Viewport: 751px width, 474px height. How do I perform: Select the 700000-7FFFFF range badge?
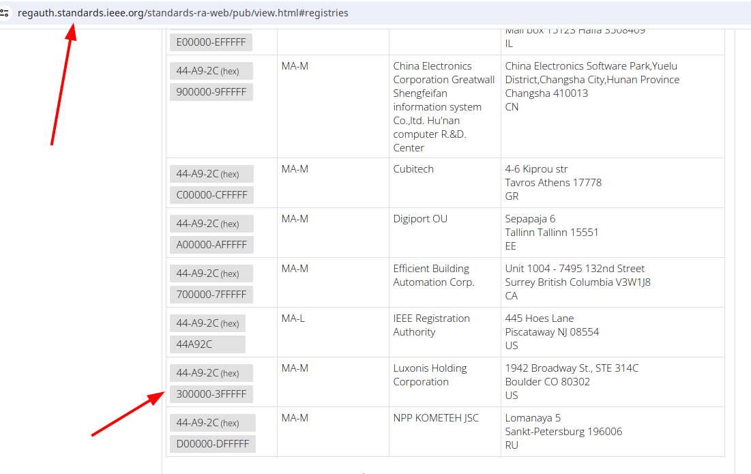[x=211, y=295]
